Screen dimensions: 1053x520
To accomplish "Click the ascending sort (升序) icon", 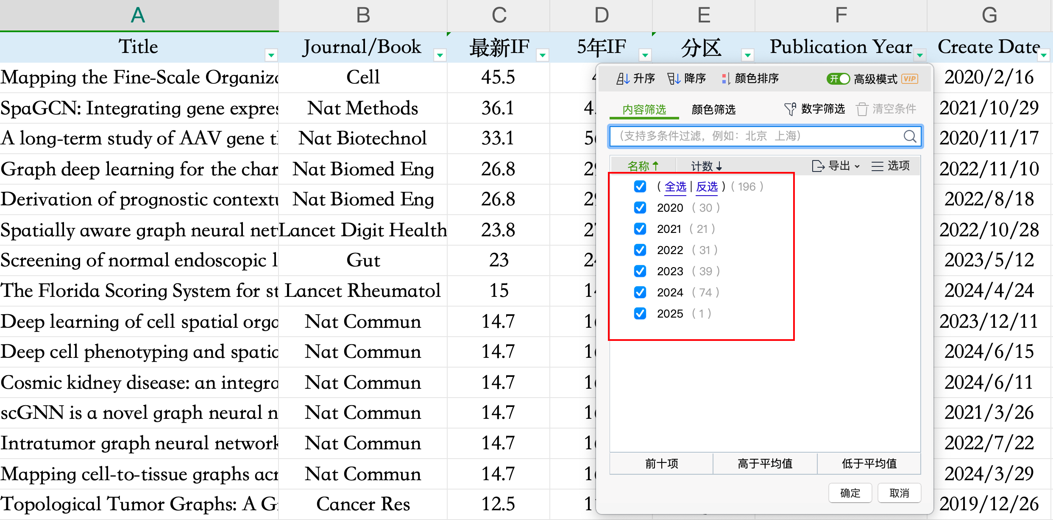I will click(623, 79).
